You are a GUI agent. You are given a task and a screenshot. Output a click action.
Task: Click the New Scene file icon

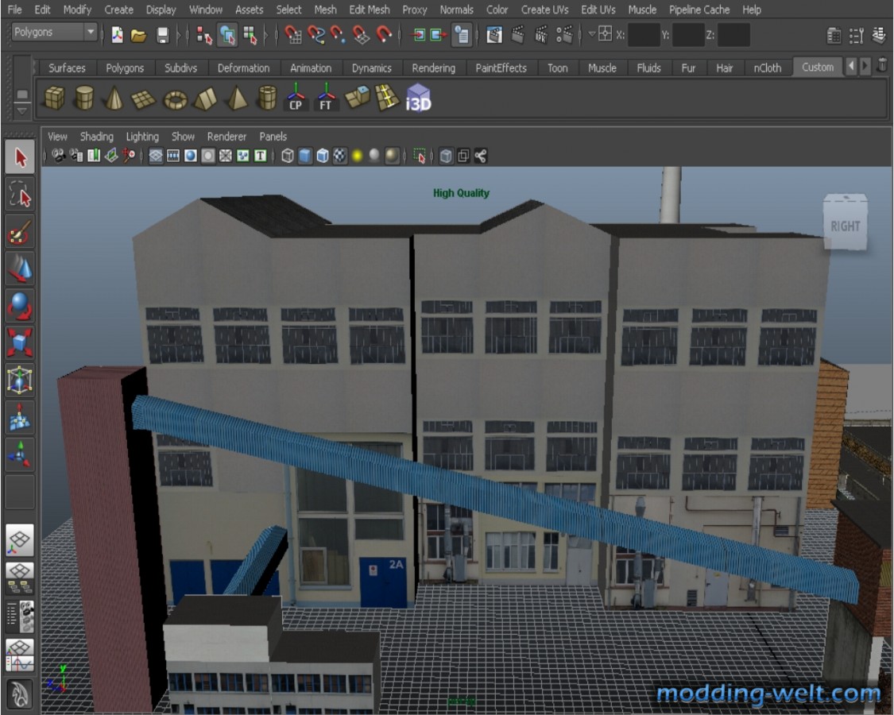point(117,35)
